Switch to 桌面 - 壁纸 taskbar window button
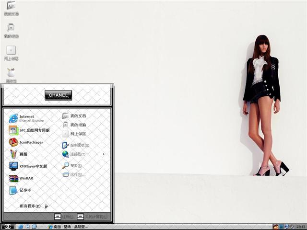 click(x=68, y=227)
